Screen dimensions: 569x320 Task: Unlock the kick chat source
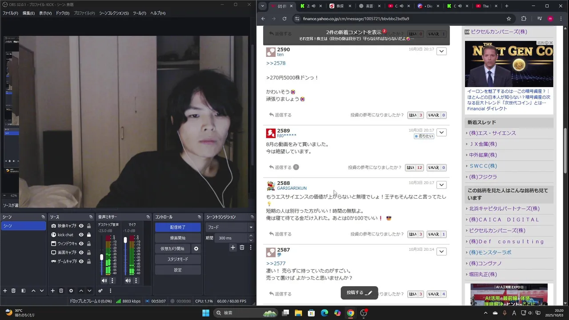point(89,235)
